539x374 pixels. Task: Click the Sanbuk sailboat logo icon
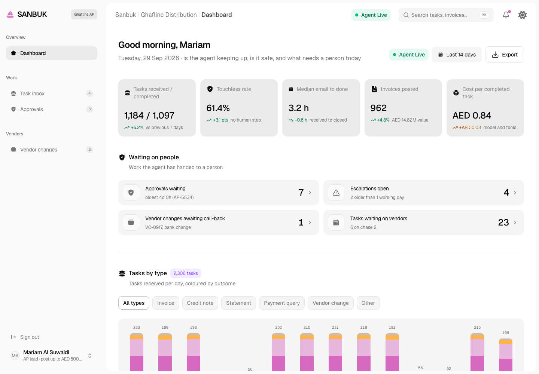click(10, 14)
